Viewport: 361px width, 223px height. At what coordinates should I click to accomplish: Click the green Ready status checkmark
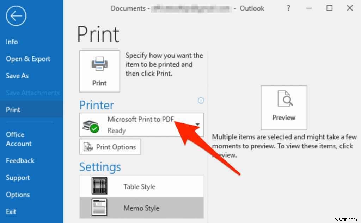[94, 128]
